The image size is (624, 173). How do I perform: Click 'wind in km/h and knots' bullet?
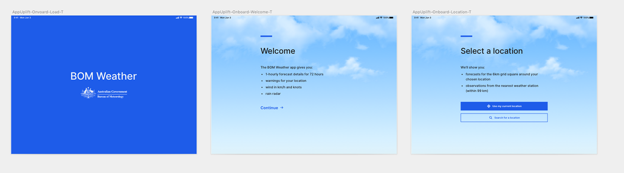283,87
